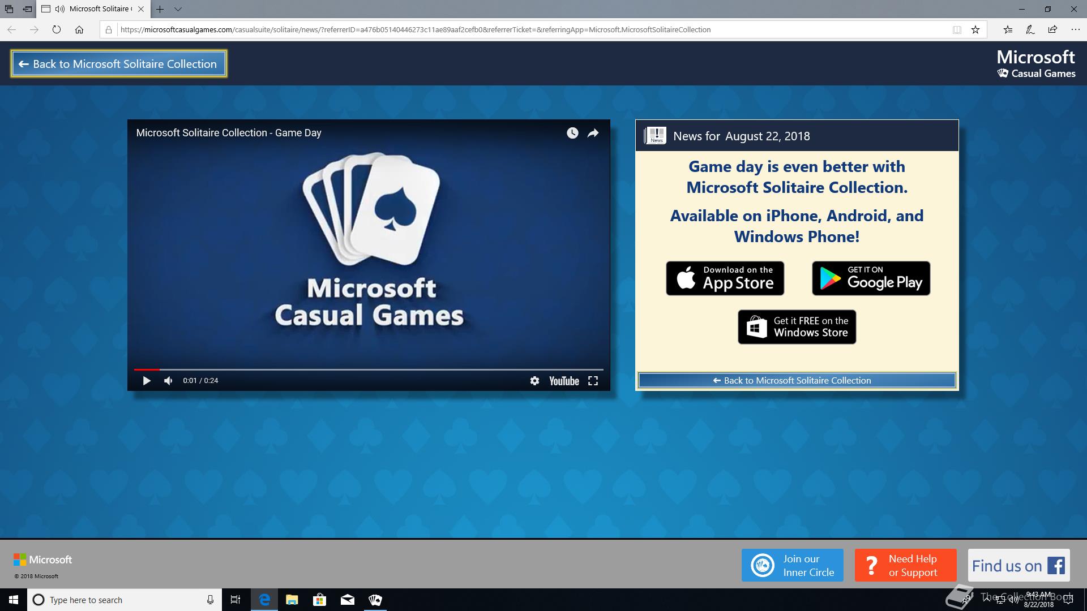The image size is (1087, 611).
Task: Set these tabs aside icon
Action: coord(27,9)
